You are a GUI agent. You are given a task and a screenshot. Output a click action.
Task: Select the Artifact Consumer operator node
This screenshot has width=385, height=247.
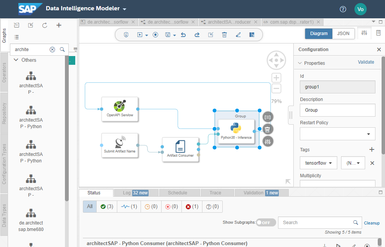pyautogui.click(x=180, y=149)
